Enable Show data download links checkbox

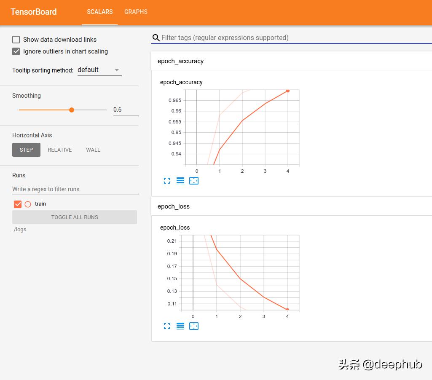click(16, 40)
